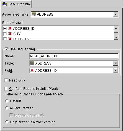Click the Descriptor Info tab icon

pyautogui.click(x=4, y=4)
